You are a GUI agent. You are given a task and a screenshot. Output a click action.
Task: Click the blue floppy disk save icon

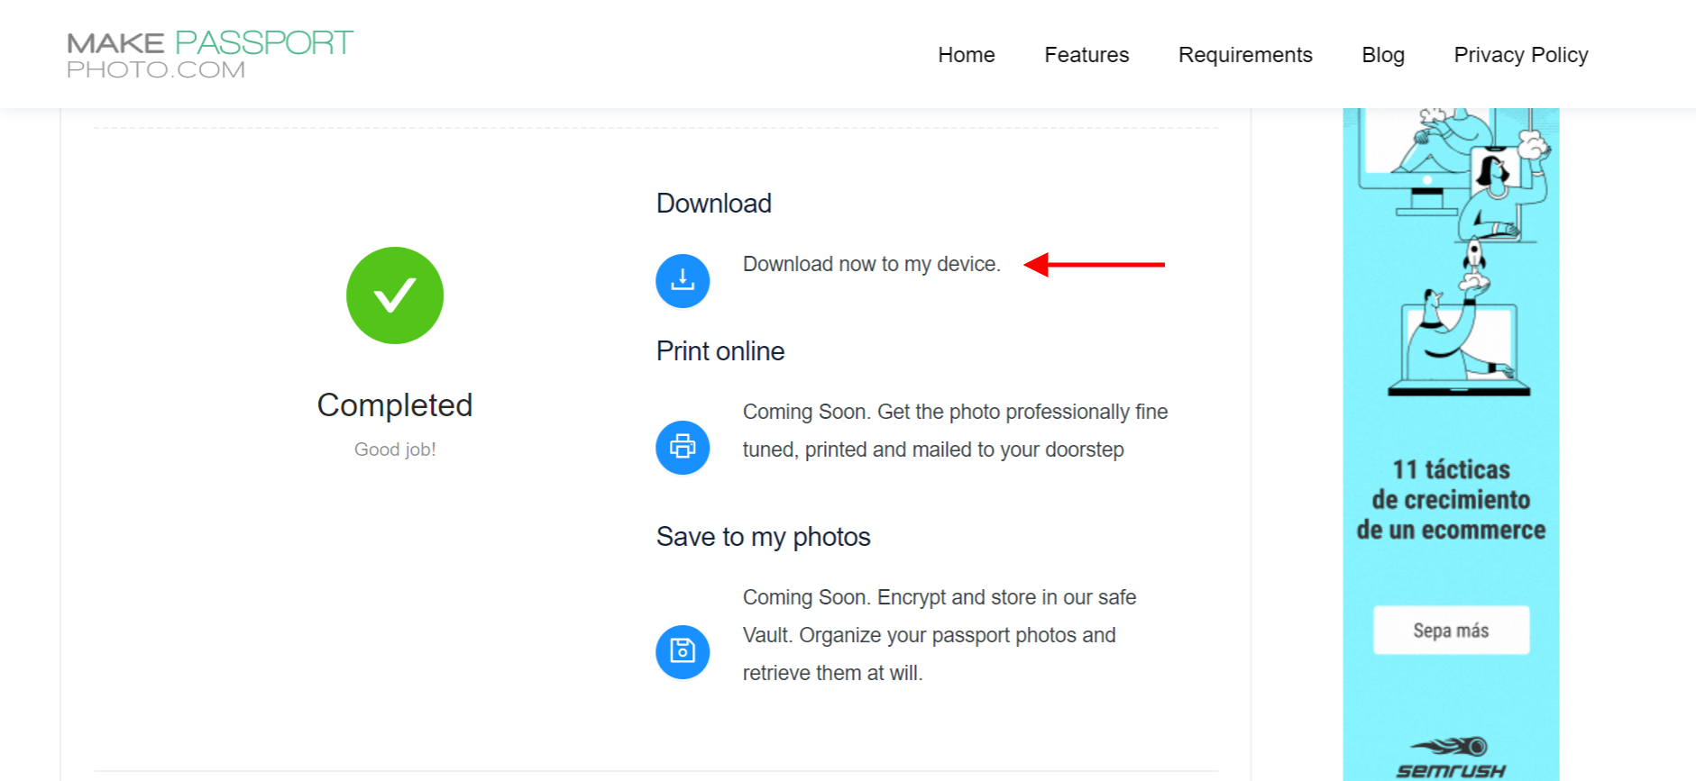point(683,651)
